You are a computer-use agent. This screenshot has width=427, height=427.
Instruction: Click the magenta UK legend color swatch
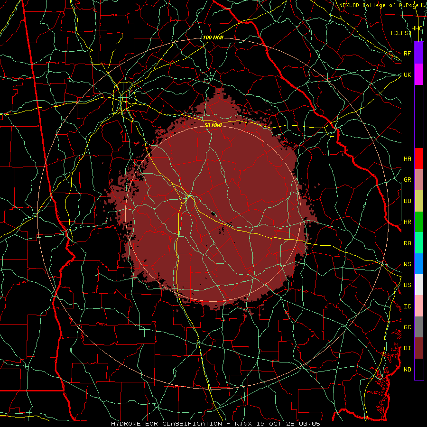coord(419,74)
